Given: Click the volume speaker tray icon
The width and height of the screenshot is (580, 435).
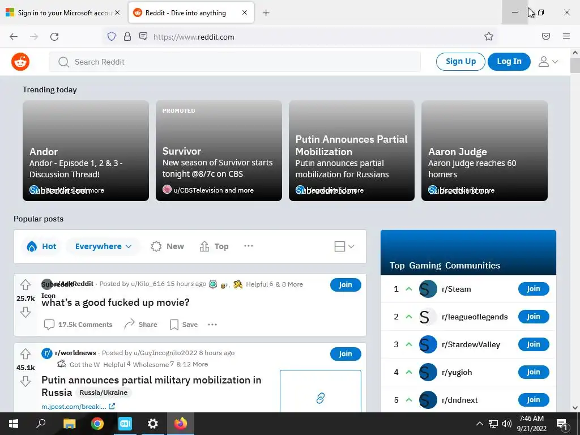Looking at the screenshot, I should 507,424.
